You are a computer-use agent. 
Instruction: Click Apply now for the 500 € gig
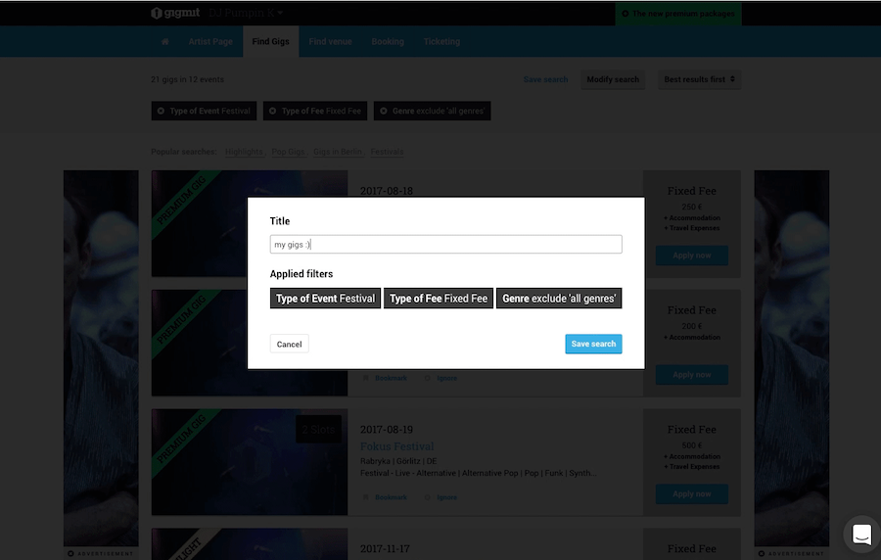[x=692, y=494]
